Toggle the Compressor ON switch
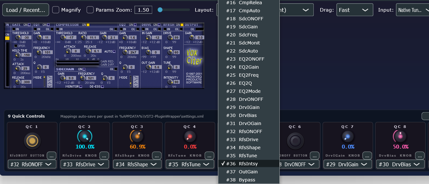The width and height of the screenshot is (429, 184). pos(88,25)
